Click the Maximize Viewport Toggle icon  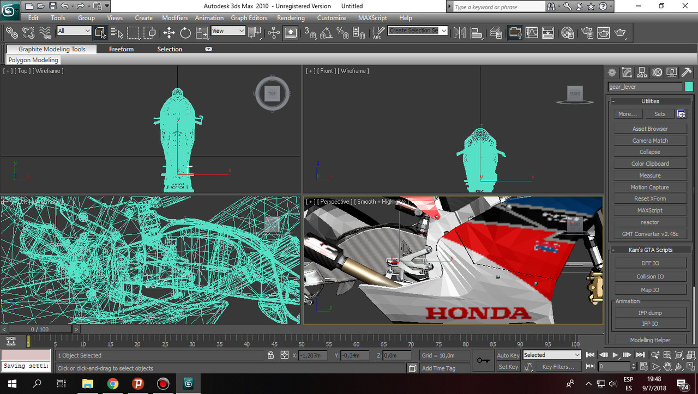(691, 367)
